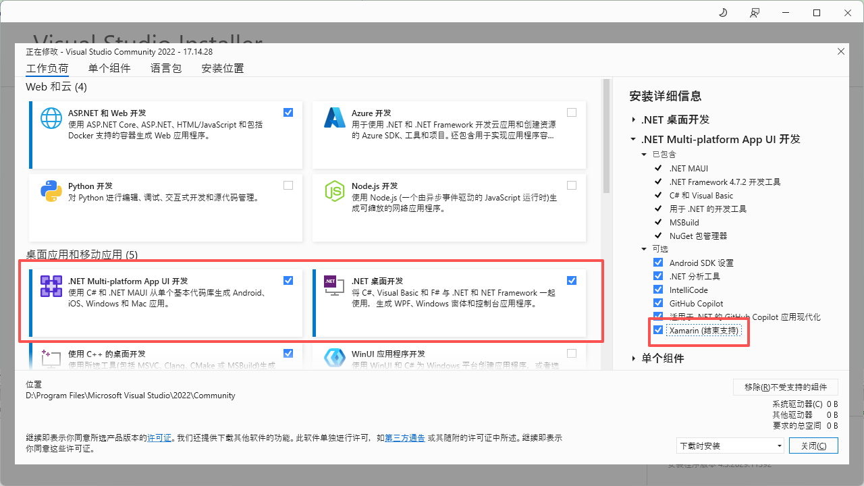Open the 第三方通告 link

[x=405, y=438]
